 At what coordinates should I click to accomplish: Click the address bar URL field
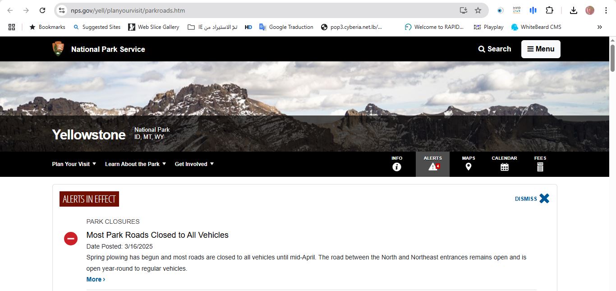(262, 10)
